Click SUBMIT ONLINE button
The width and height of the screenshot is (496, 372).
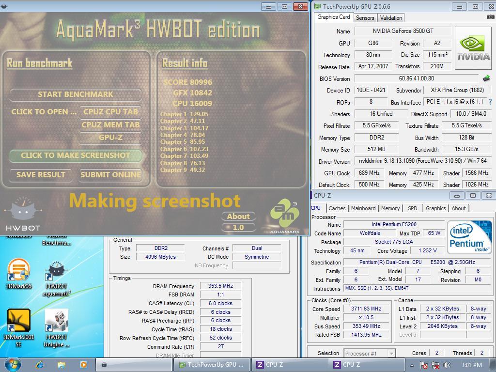coord(110,174)
